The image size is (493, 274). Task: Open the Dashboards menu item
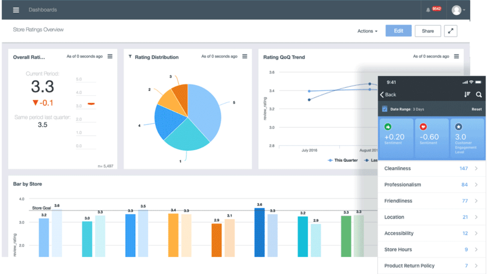pyautogui.click(x=43, y=10)
